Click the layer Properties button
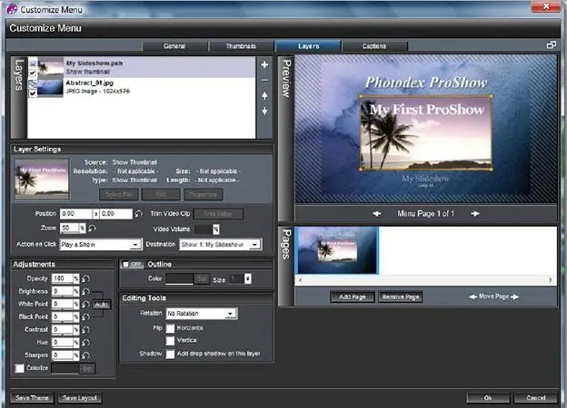Viewport: 567px width, 408px height. point(204,194)
